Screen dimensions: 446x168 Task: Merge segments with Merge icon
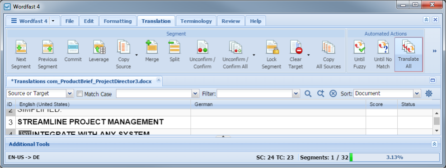pyautogui.click(x=152, y=47)
